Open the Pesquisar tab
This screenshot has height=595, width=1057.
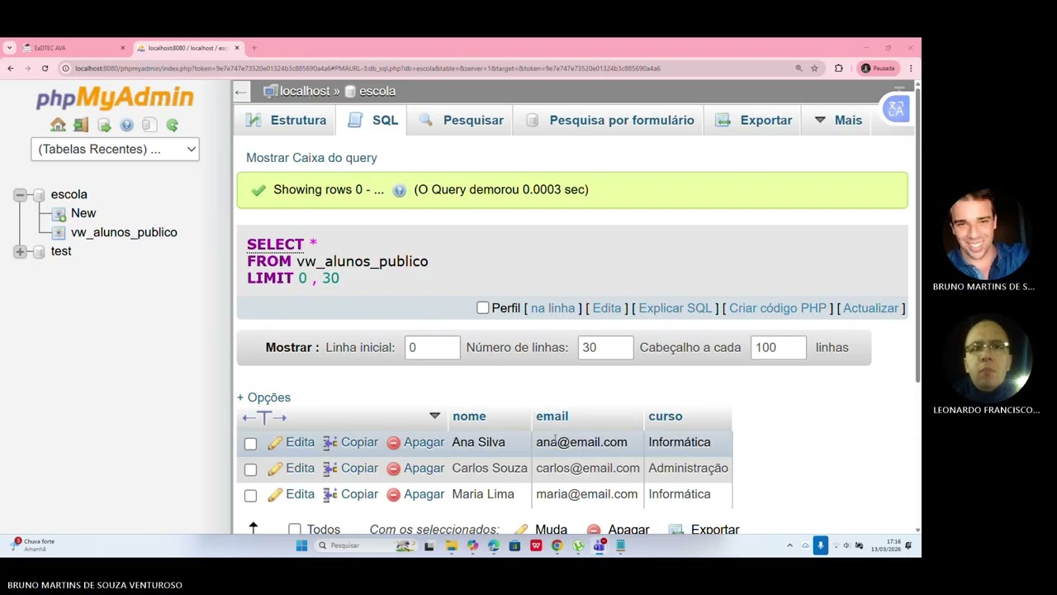[x=462, y=121]
